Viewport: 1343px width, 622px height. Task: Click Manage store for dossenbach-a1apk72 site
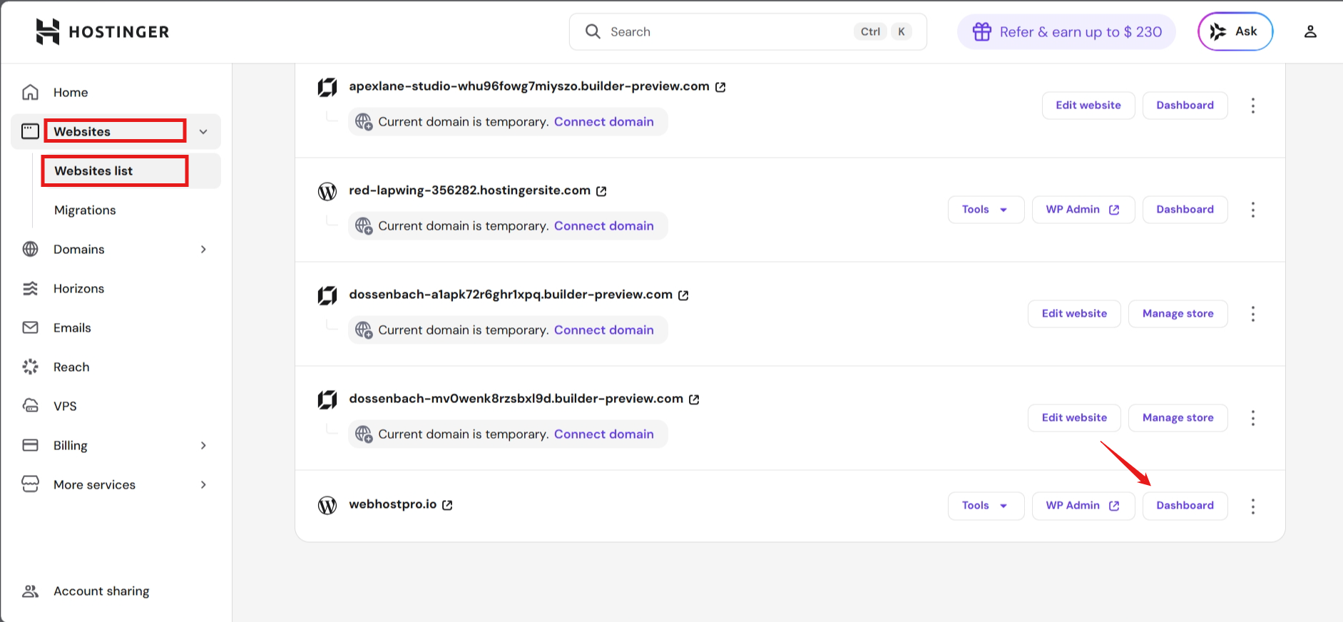1178,313
